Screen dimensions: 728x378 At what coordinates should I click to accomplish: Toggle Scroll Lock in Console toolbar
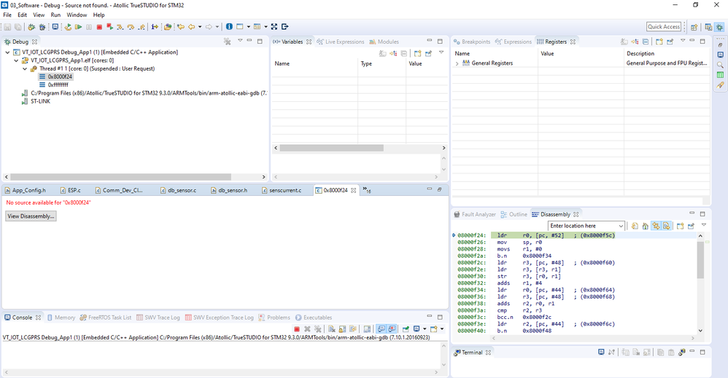tap(342, 328)
